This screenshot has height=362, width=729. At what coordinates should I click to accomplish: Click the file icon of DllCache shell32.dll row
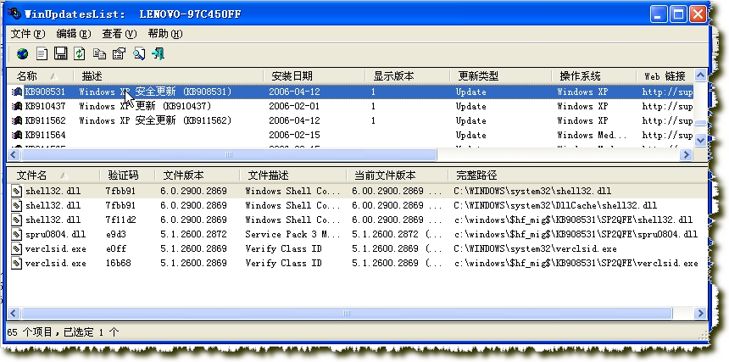click(17, 205)
